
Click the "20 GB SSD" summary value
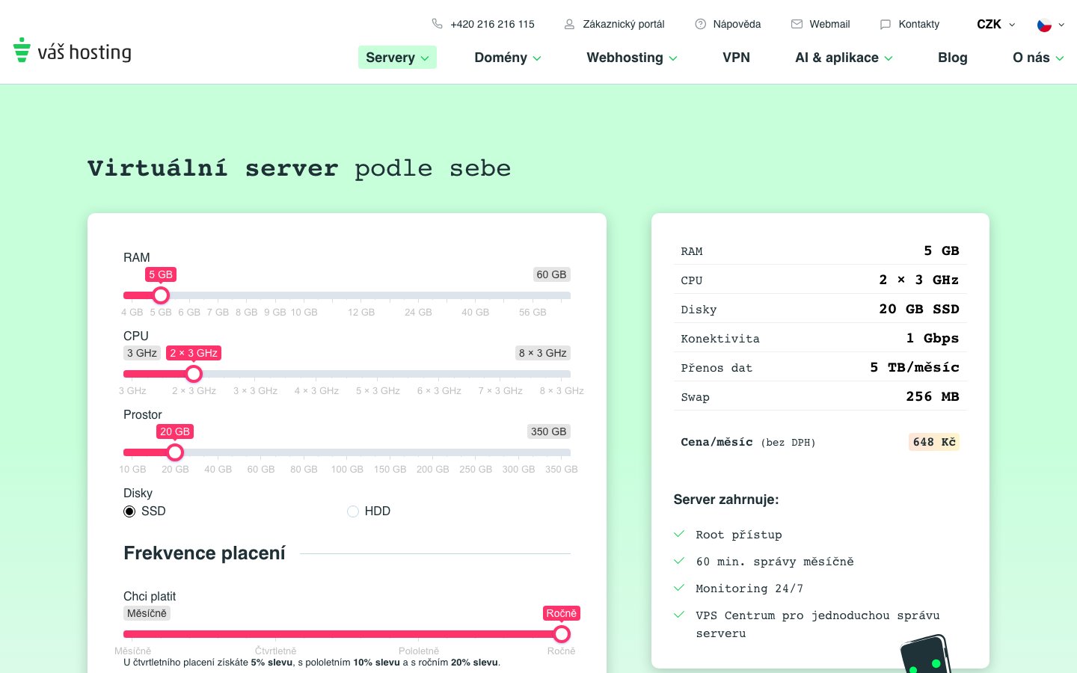[919, 309]
